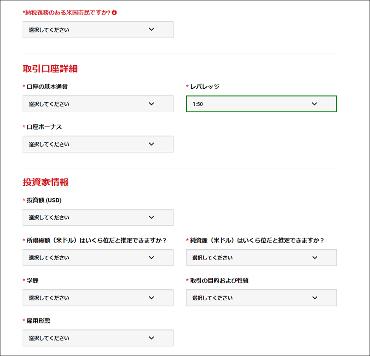Click the 口座ボーナス field label

44,127
